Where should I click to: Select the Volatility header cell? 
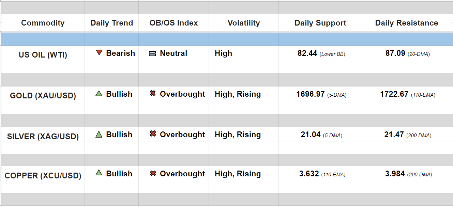coord(243,23)
